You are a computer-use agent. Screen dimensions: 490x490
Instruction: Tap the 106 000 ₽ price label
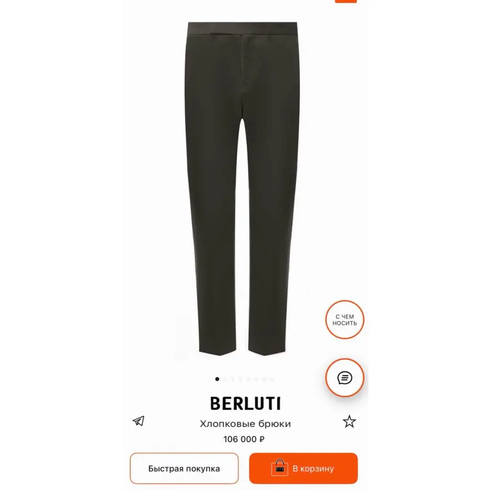[244, 439]
